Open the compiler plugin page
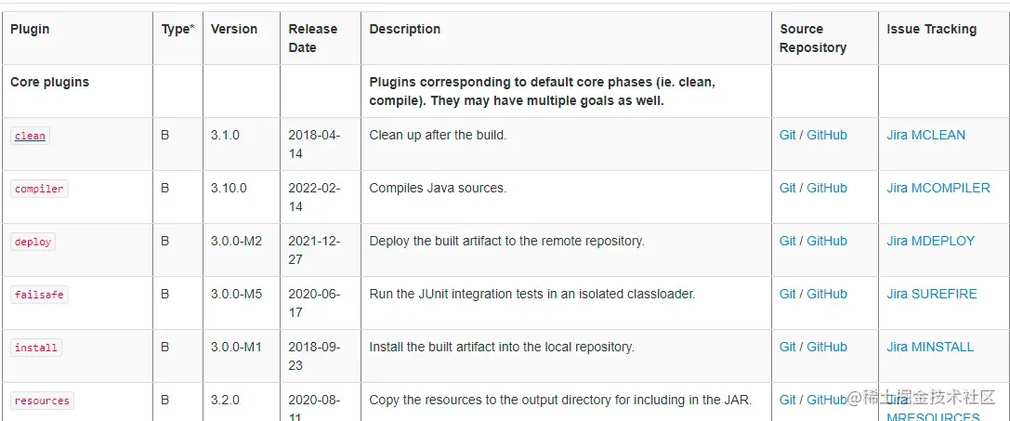This screenshot has height=421, width=1010. [39, 189]
